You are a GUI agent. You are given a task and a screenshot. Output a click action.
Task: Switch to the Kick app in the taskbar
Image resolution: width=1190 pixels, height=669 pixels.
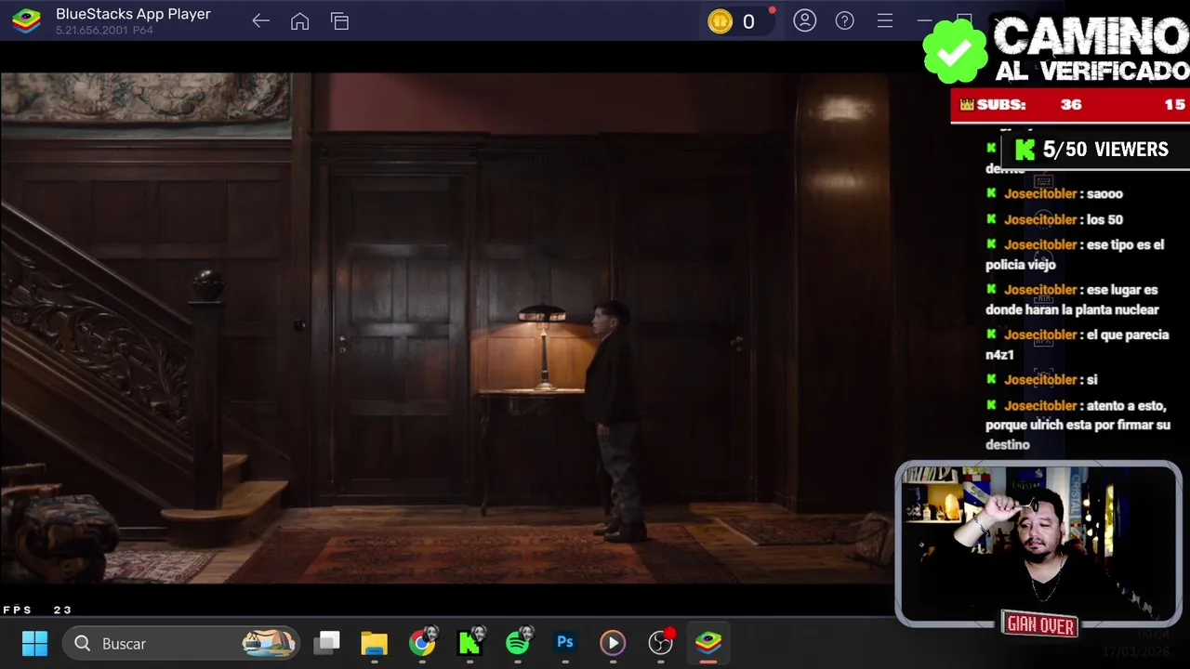point(470,643)
